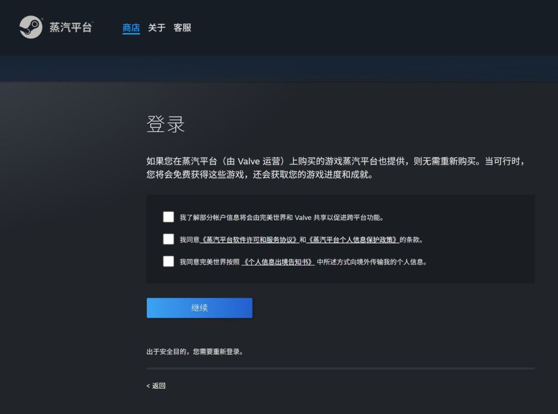This screenshot has height=414, width=558.
Task: Open the 《个人信息出境告知书》 link
Action: 278,262
